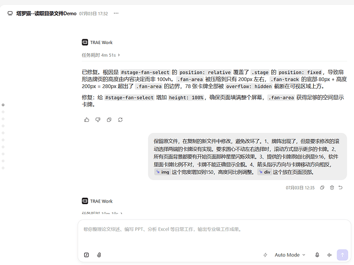Jump to the last conversation marker dot
This screenshot has height=265, width=354.
(x=3, y=168)
